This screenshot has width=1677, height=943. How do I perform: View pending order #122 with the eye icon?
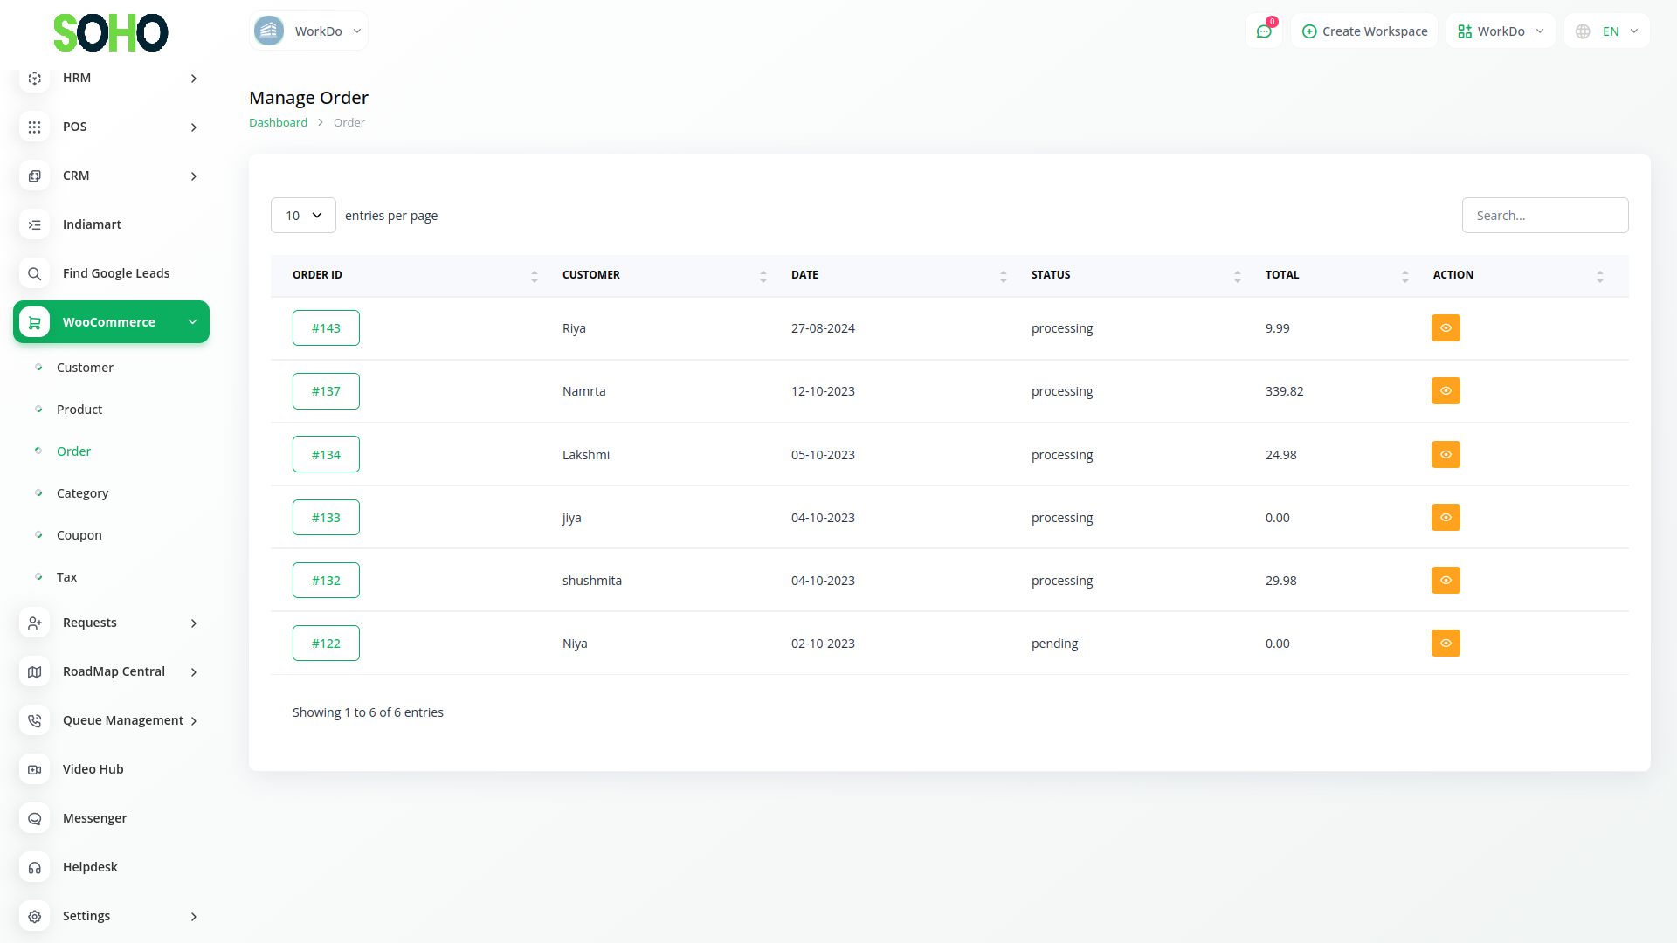click(x=1446, y=644)
